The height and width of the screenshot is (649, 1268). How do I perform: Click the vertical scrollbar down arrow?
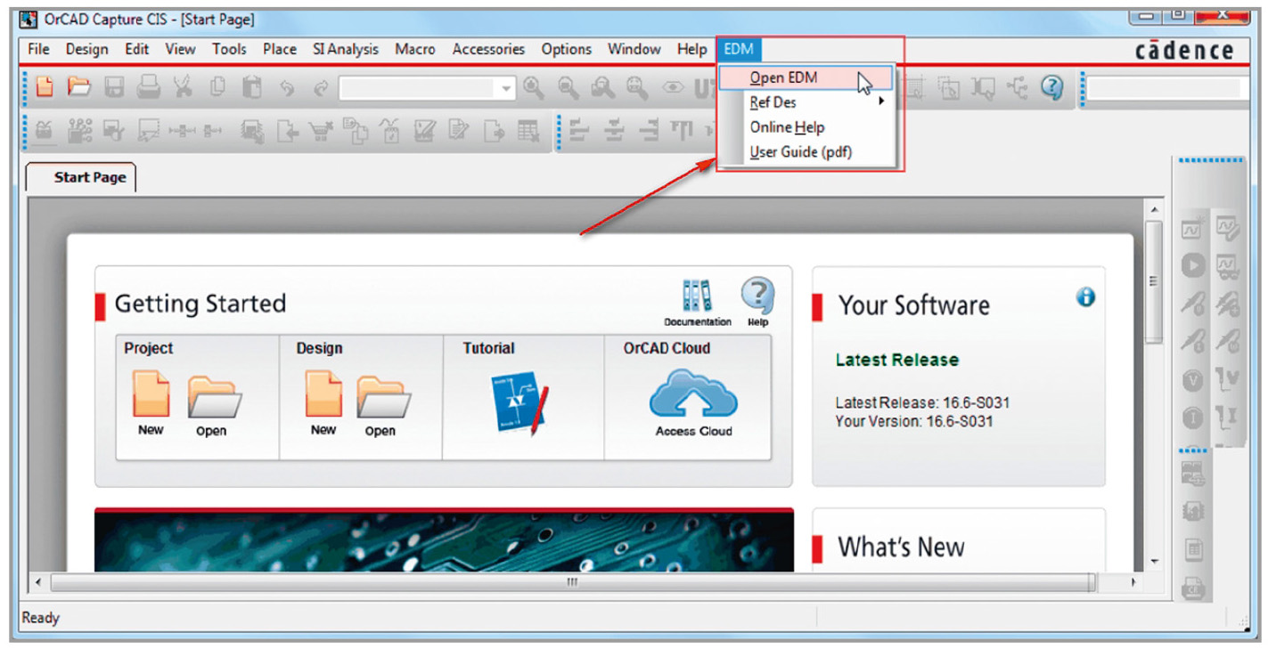pyautogui.click(x=1154, y=562)
